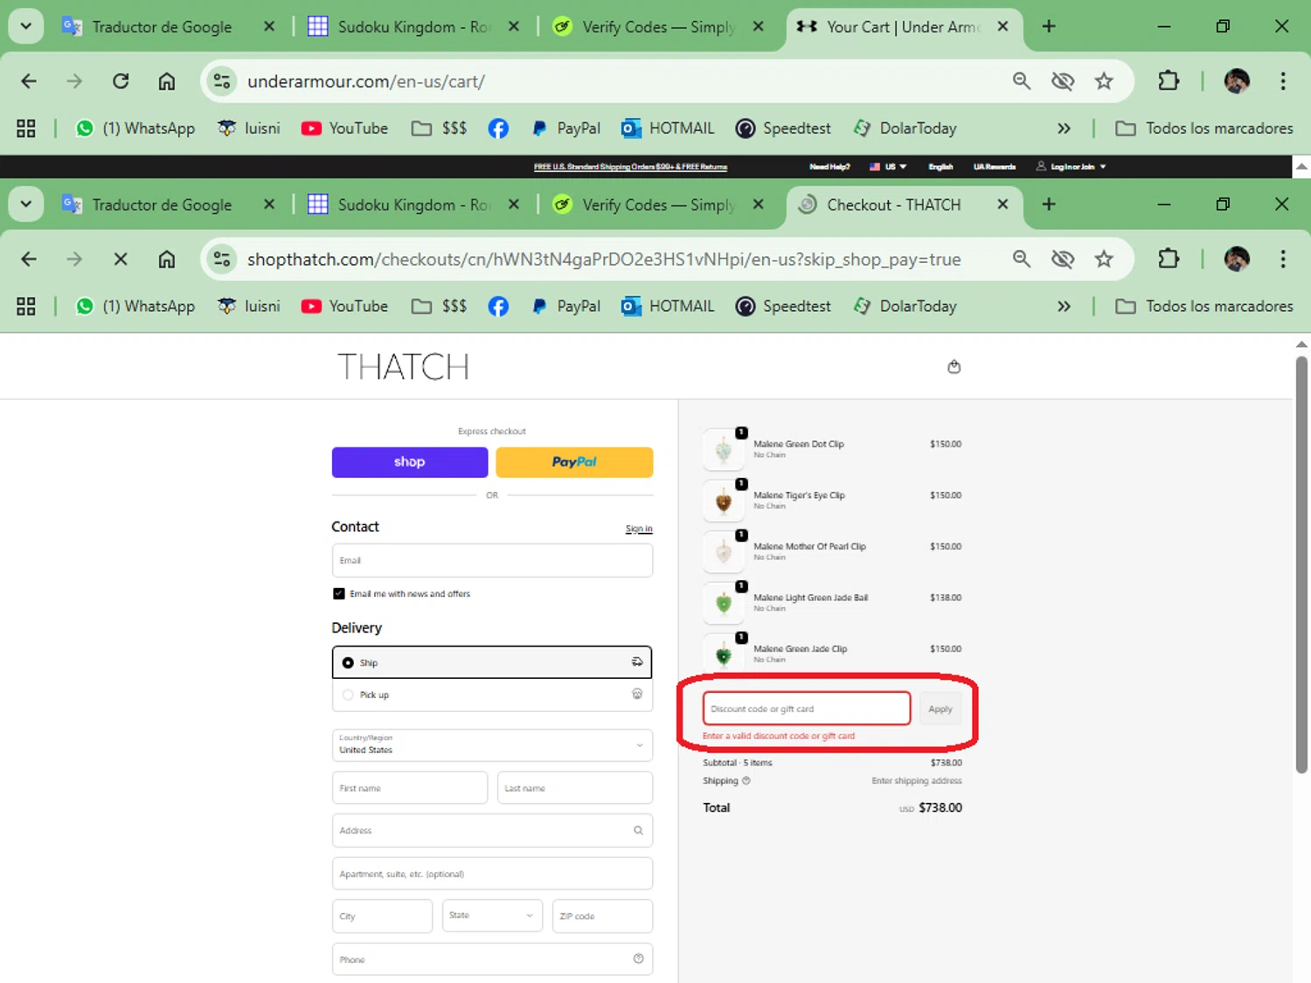Switch to Sudoku Kingdom tab in THATCH window
This screenshot has width=1311, height=983.
click(x=402, y=204)
